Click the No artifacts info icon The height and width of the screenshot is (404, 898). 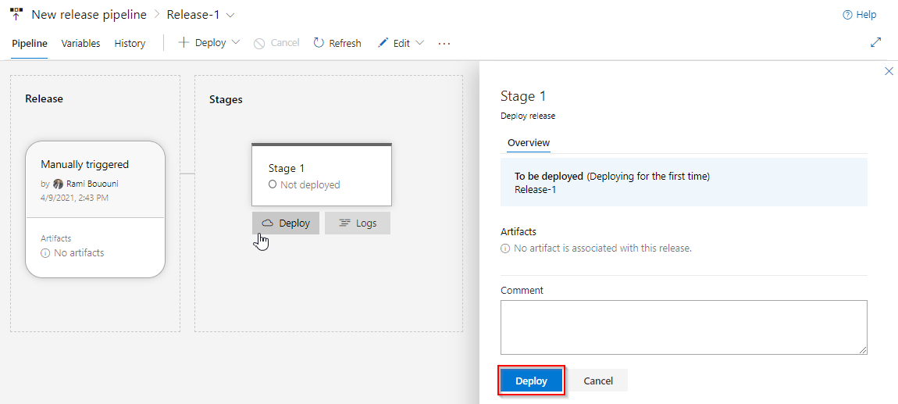[x=45, y=253]
